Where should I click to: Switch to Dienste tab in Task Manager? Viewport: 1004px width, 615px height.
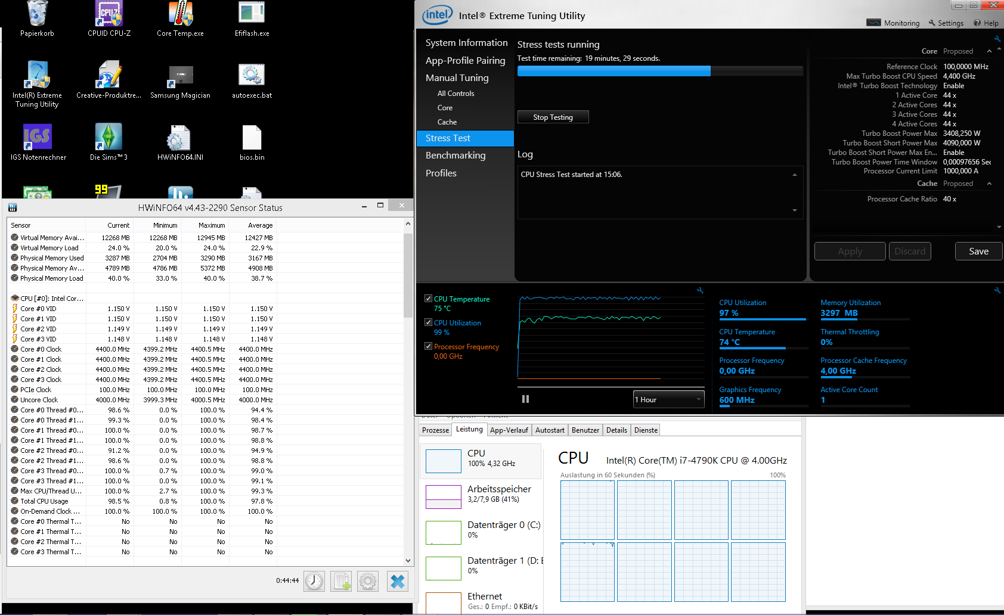[x=646, y=430]
